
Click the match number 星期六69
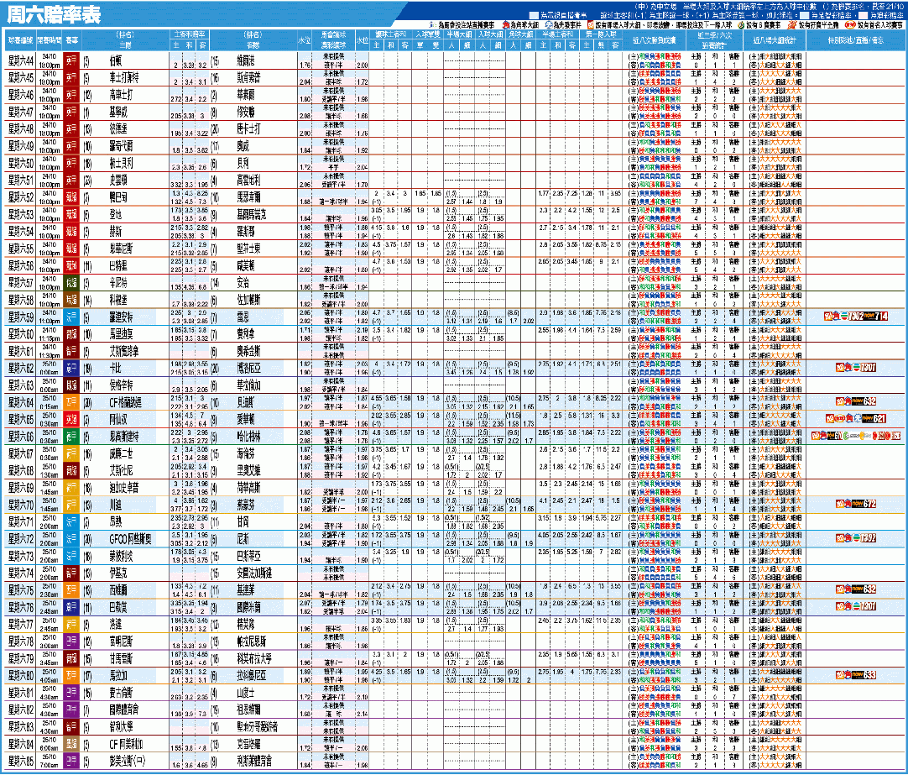pos(21,488)
